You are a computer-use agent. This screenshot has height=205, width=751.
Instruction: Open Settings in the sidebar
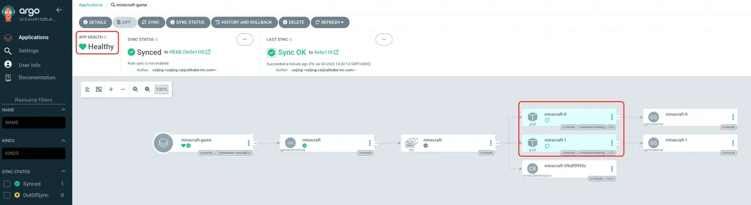pyautogui.click(x=28, y=51)
